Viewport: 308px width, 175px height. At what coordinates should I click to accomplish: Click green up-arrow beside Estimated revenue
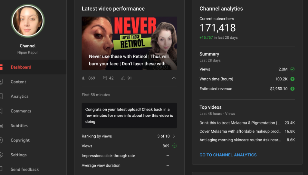[292, 89]
